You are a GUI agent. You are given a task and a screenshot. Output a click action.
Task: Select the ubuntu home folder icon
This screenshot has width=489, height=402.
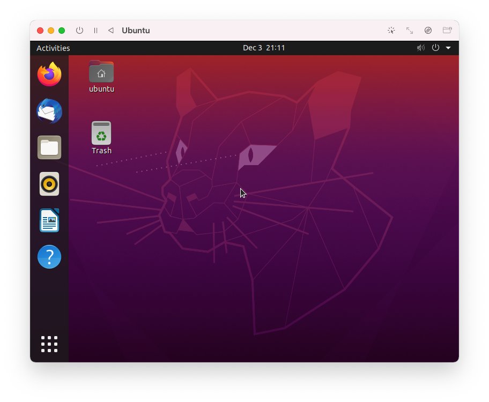tap(101, 71)
